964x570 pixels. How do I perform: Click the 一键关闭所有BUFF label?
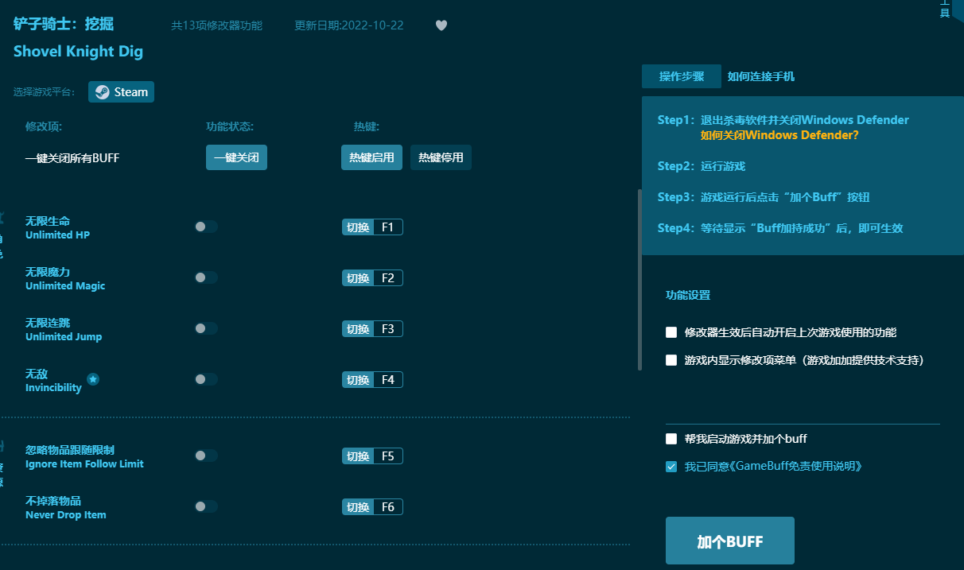point(72,158)
